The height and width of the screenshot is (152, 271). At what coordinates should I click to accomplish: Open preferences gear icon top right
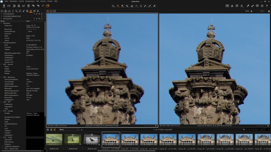click(x=263, y=6)
